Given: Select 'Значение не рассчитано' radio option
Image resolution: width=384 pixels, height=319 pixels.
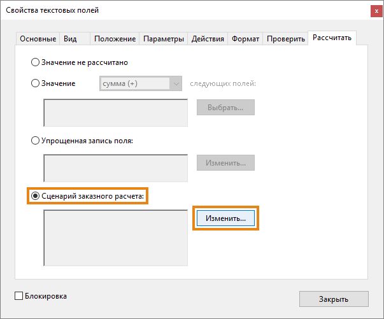Looking at the screenshot, I should tap(35, 62).
